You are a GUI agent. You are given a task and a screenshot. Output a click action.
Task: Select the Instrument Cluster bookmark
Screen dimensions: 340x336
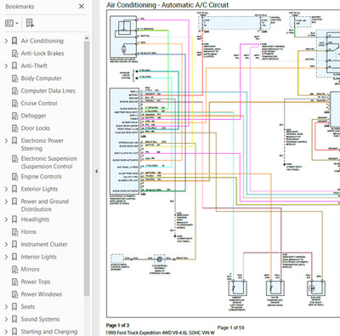(44, 244)
